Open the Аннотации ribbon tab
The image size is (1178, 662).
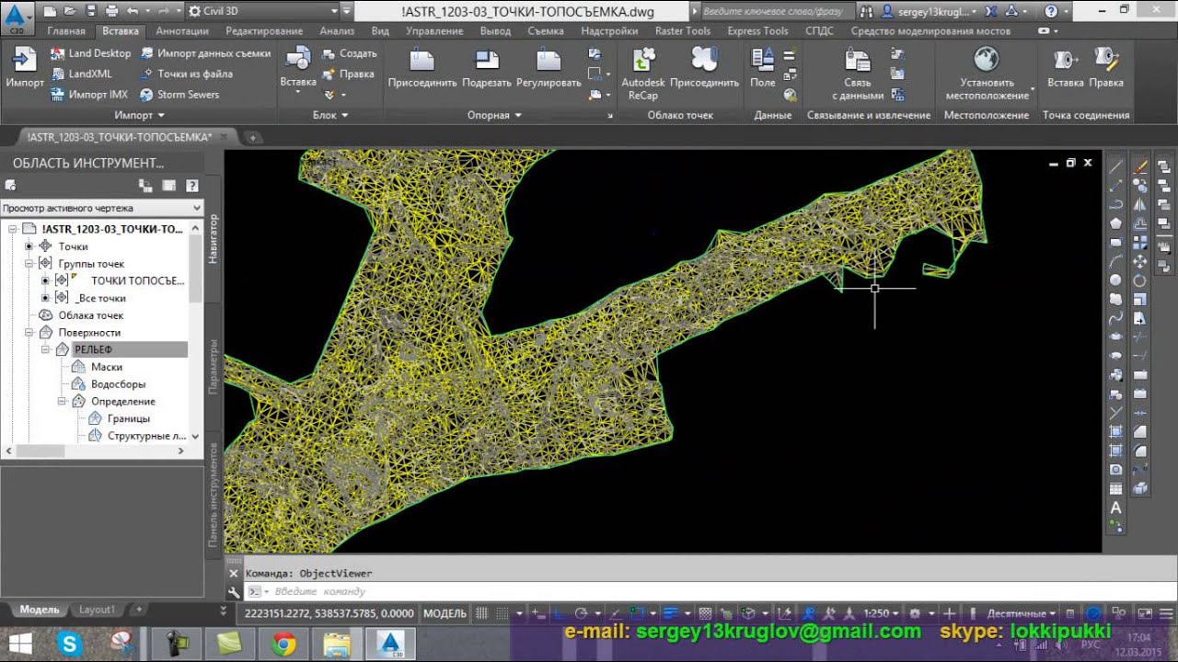182,30
